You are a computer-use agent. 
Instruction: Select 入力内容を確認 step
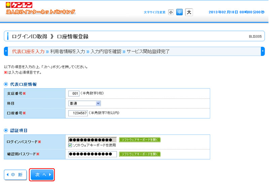click(106, 52)
